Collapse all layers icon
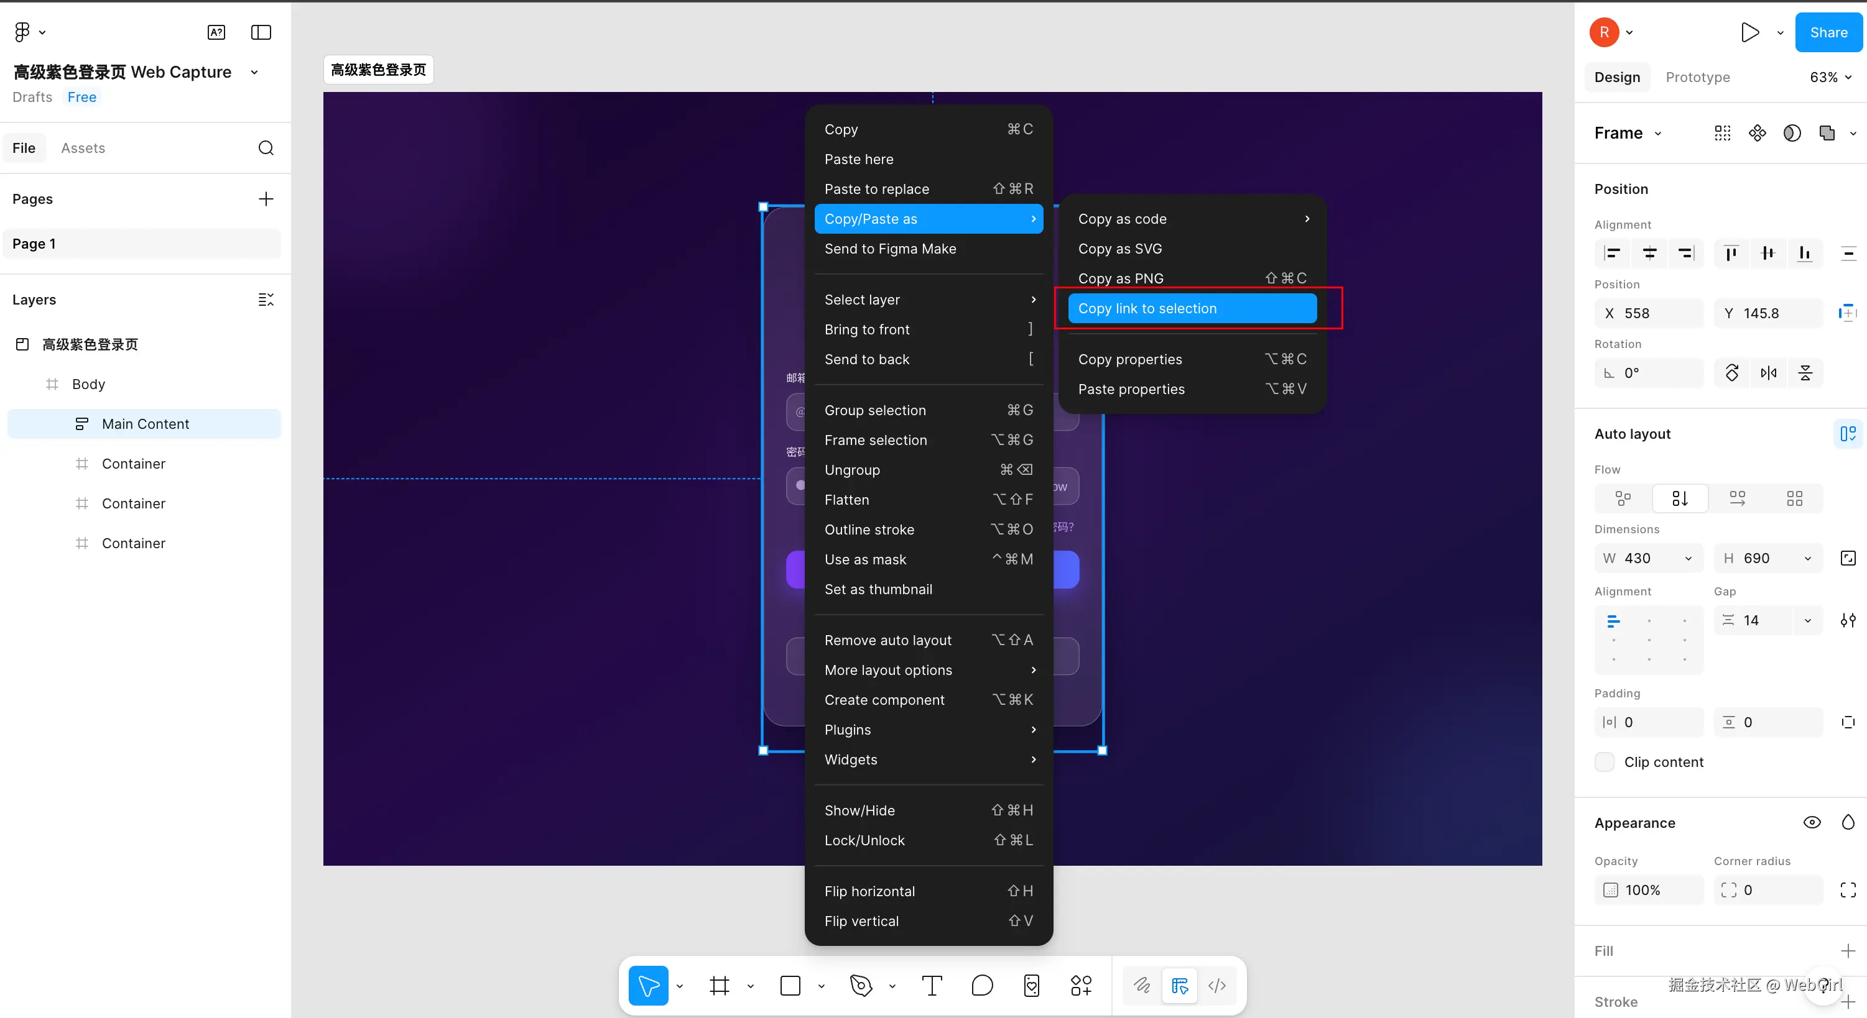The height and width of the screenshot is (1018, 1867). 266,300
